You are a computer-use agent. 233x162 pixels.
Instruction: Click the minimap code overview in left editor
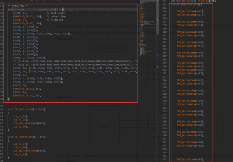(x=148, y=28)
